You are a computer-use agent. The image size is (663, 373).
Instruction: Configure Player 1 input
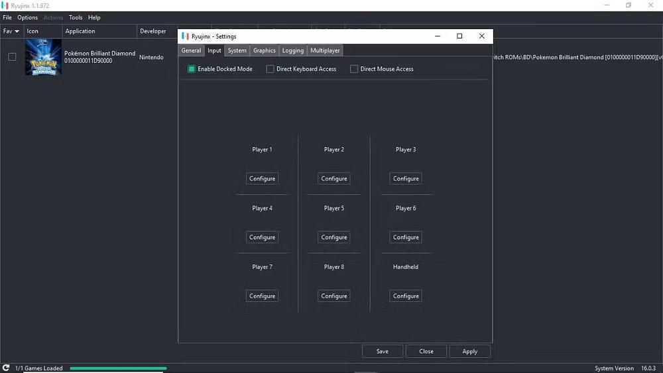tap(262, 178)
